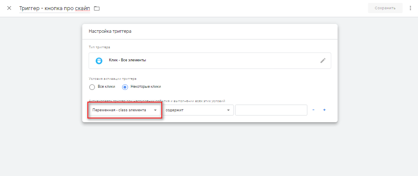The image size is (418, 176).
Task: Expand the 'содержит' operator dropdown
Action: coord(198,110)
